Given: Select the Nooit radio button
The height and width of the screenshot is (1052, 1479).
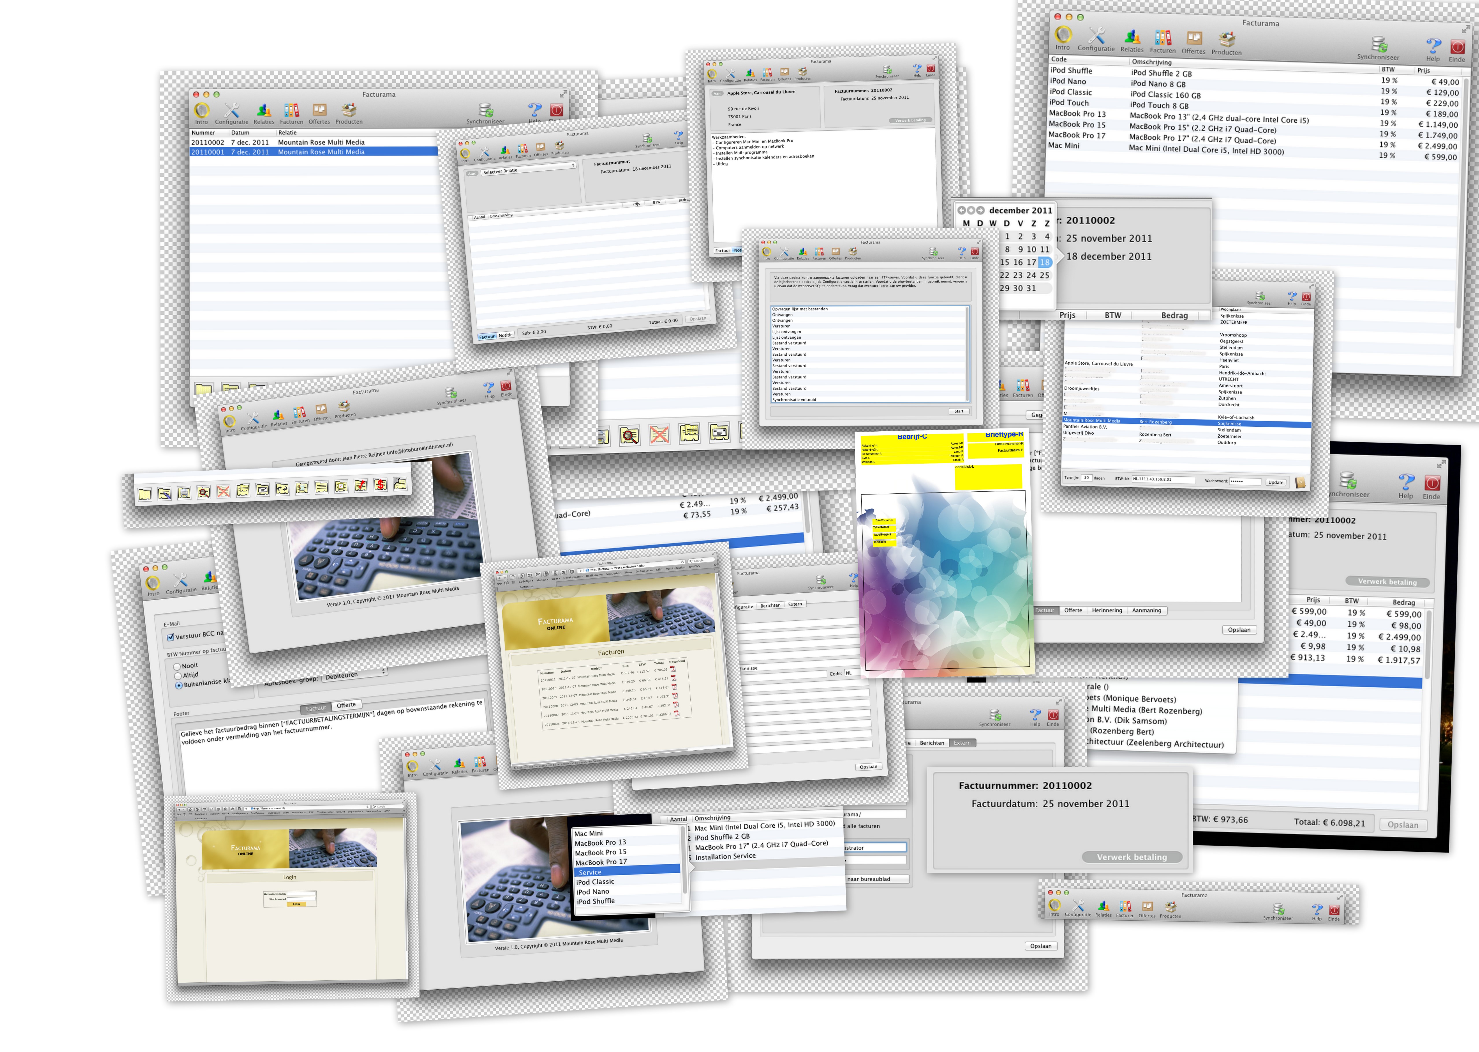Looking at the screenshot, I should pos(177,667).
